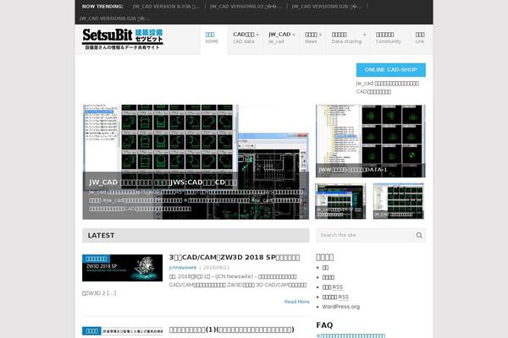The height and width of the screenshot is (338, 508).
Task: Click the 2018/08/21 article date
Action: [216, 268]
